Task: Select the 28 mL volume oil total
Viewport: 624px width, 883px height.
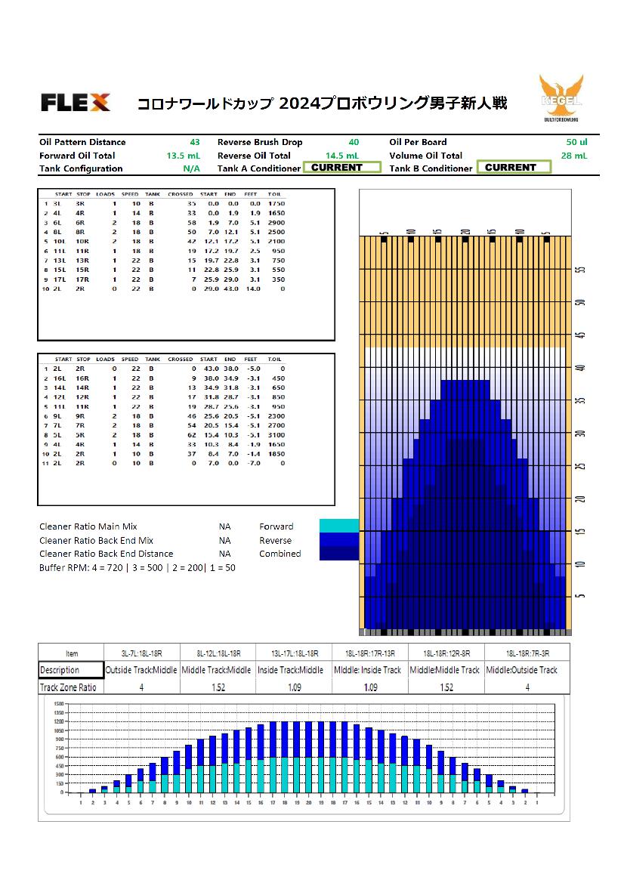Action: [x=574, y=156]
